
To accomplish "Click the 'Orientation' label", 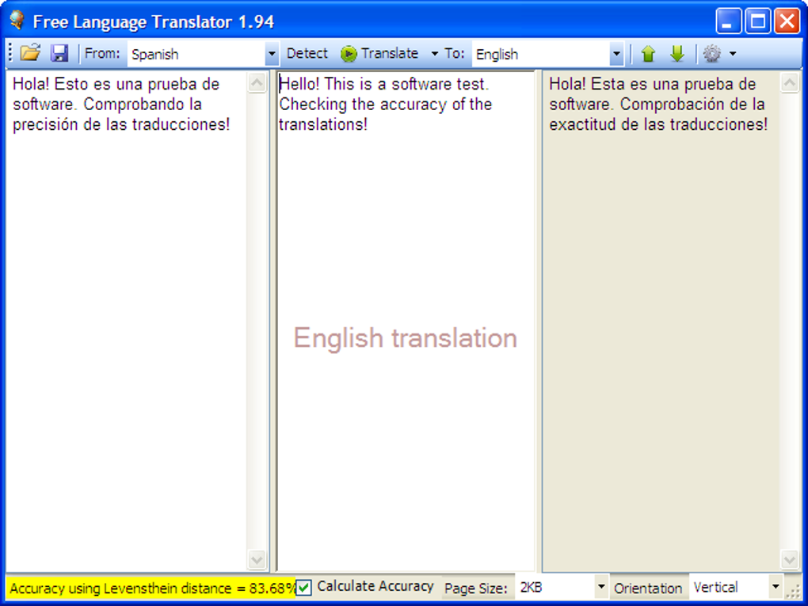I will [x=648, y=589].
